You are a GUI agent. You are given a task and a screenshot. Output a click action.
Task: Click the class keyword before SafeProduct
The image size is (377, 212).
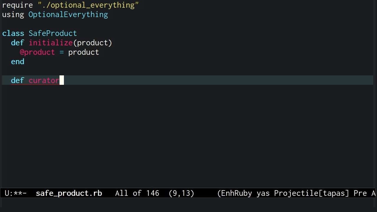13,33
